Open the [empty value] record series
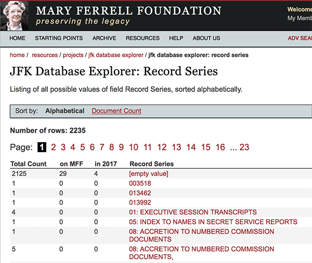 coord(152,173)
